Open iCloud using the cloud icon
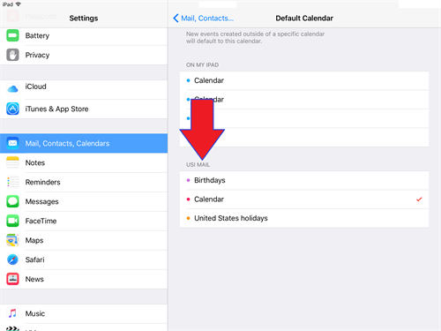Viewport: 441px width, 331px height. click(x=12, y=88)
